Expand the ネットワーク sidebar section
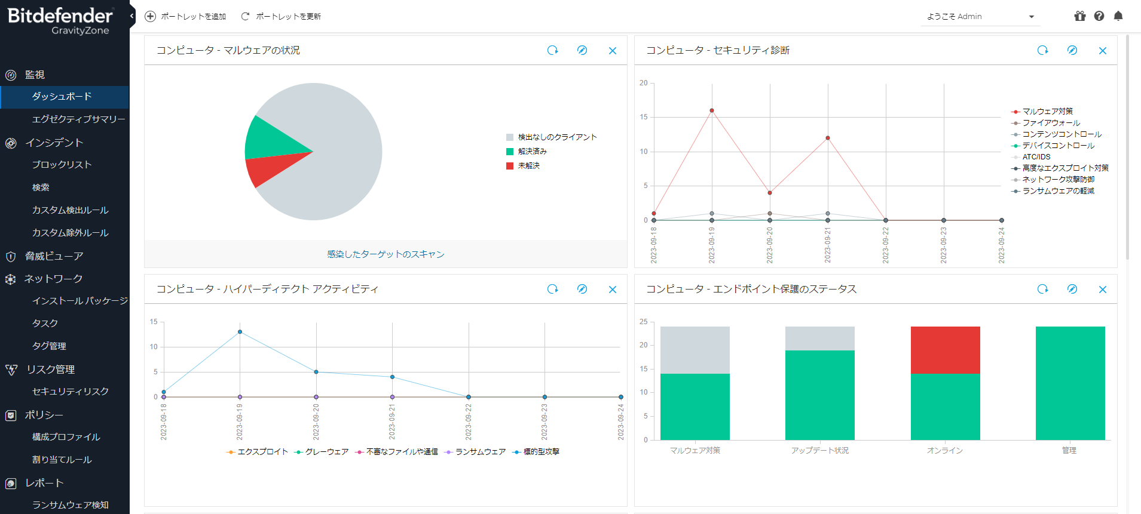The image size is (1141, 514). click(x=53, y=279)
